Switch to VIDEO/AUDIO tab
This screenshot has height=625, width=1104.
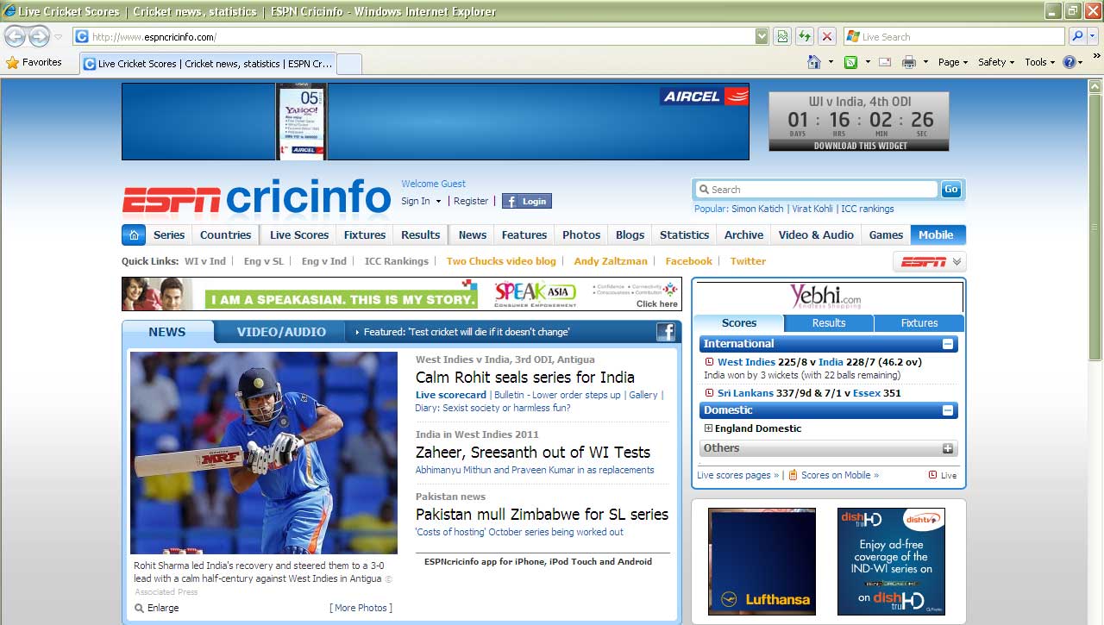(281, 332)
